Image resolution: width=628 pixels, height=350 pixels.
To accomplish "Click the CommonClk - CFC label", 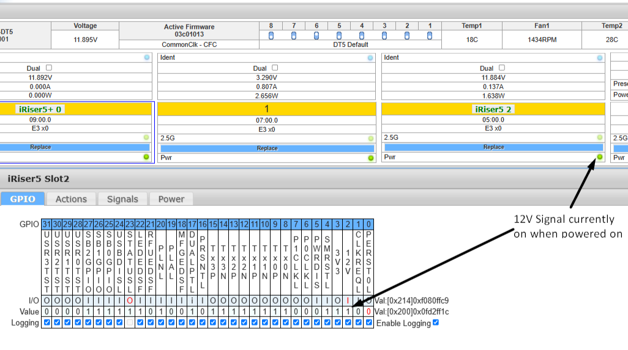I will 189,45.
